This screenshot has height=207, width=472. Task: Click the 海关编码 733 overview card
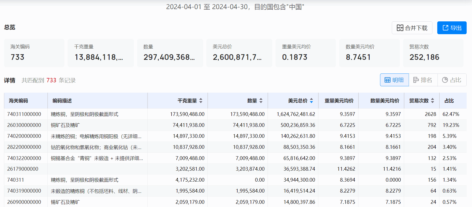(34, 53)
